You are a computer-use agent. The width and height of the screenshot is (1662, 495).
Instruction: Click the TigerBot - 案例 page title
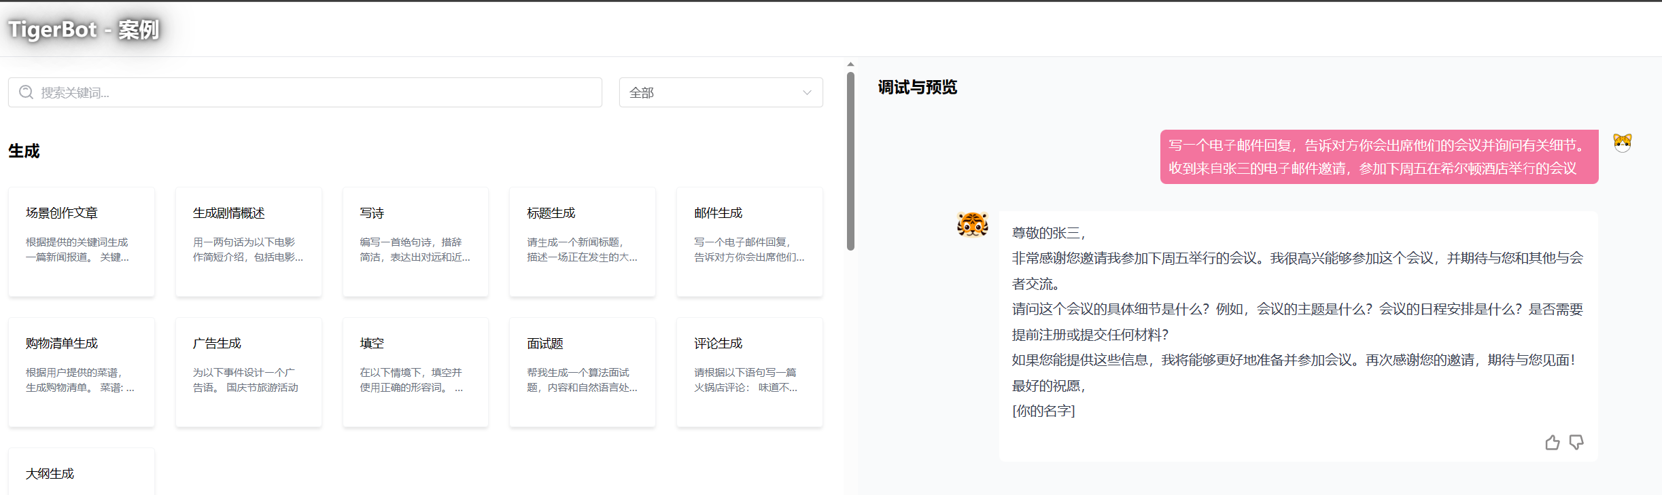pos(84,30)
